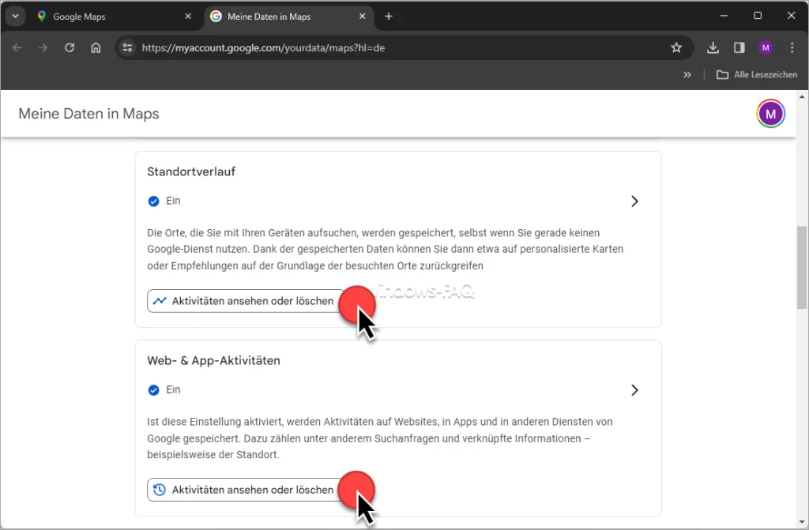Go back to the previous page
Screen dimensions: 809x530
pyautogui.click(x=17, y=47)
